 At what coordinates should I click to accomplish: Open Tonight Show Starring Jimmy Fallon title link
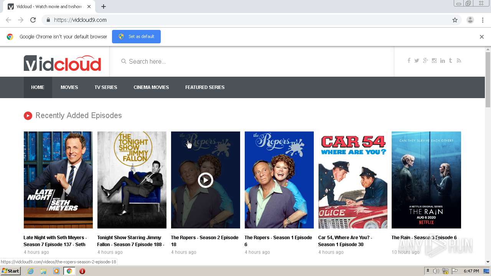click(131, 241)
